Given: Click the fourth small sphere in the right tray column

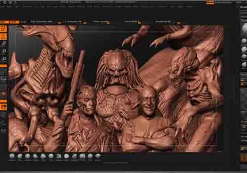Looking at the screenshot, I should click(x=244, y=65).
